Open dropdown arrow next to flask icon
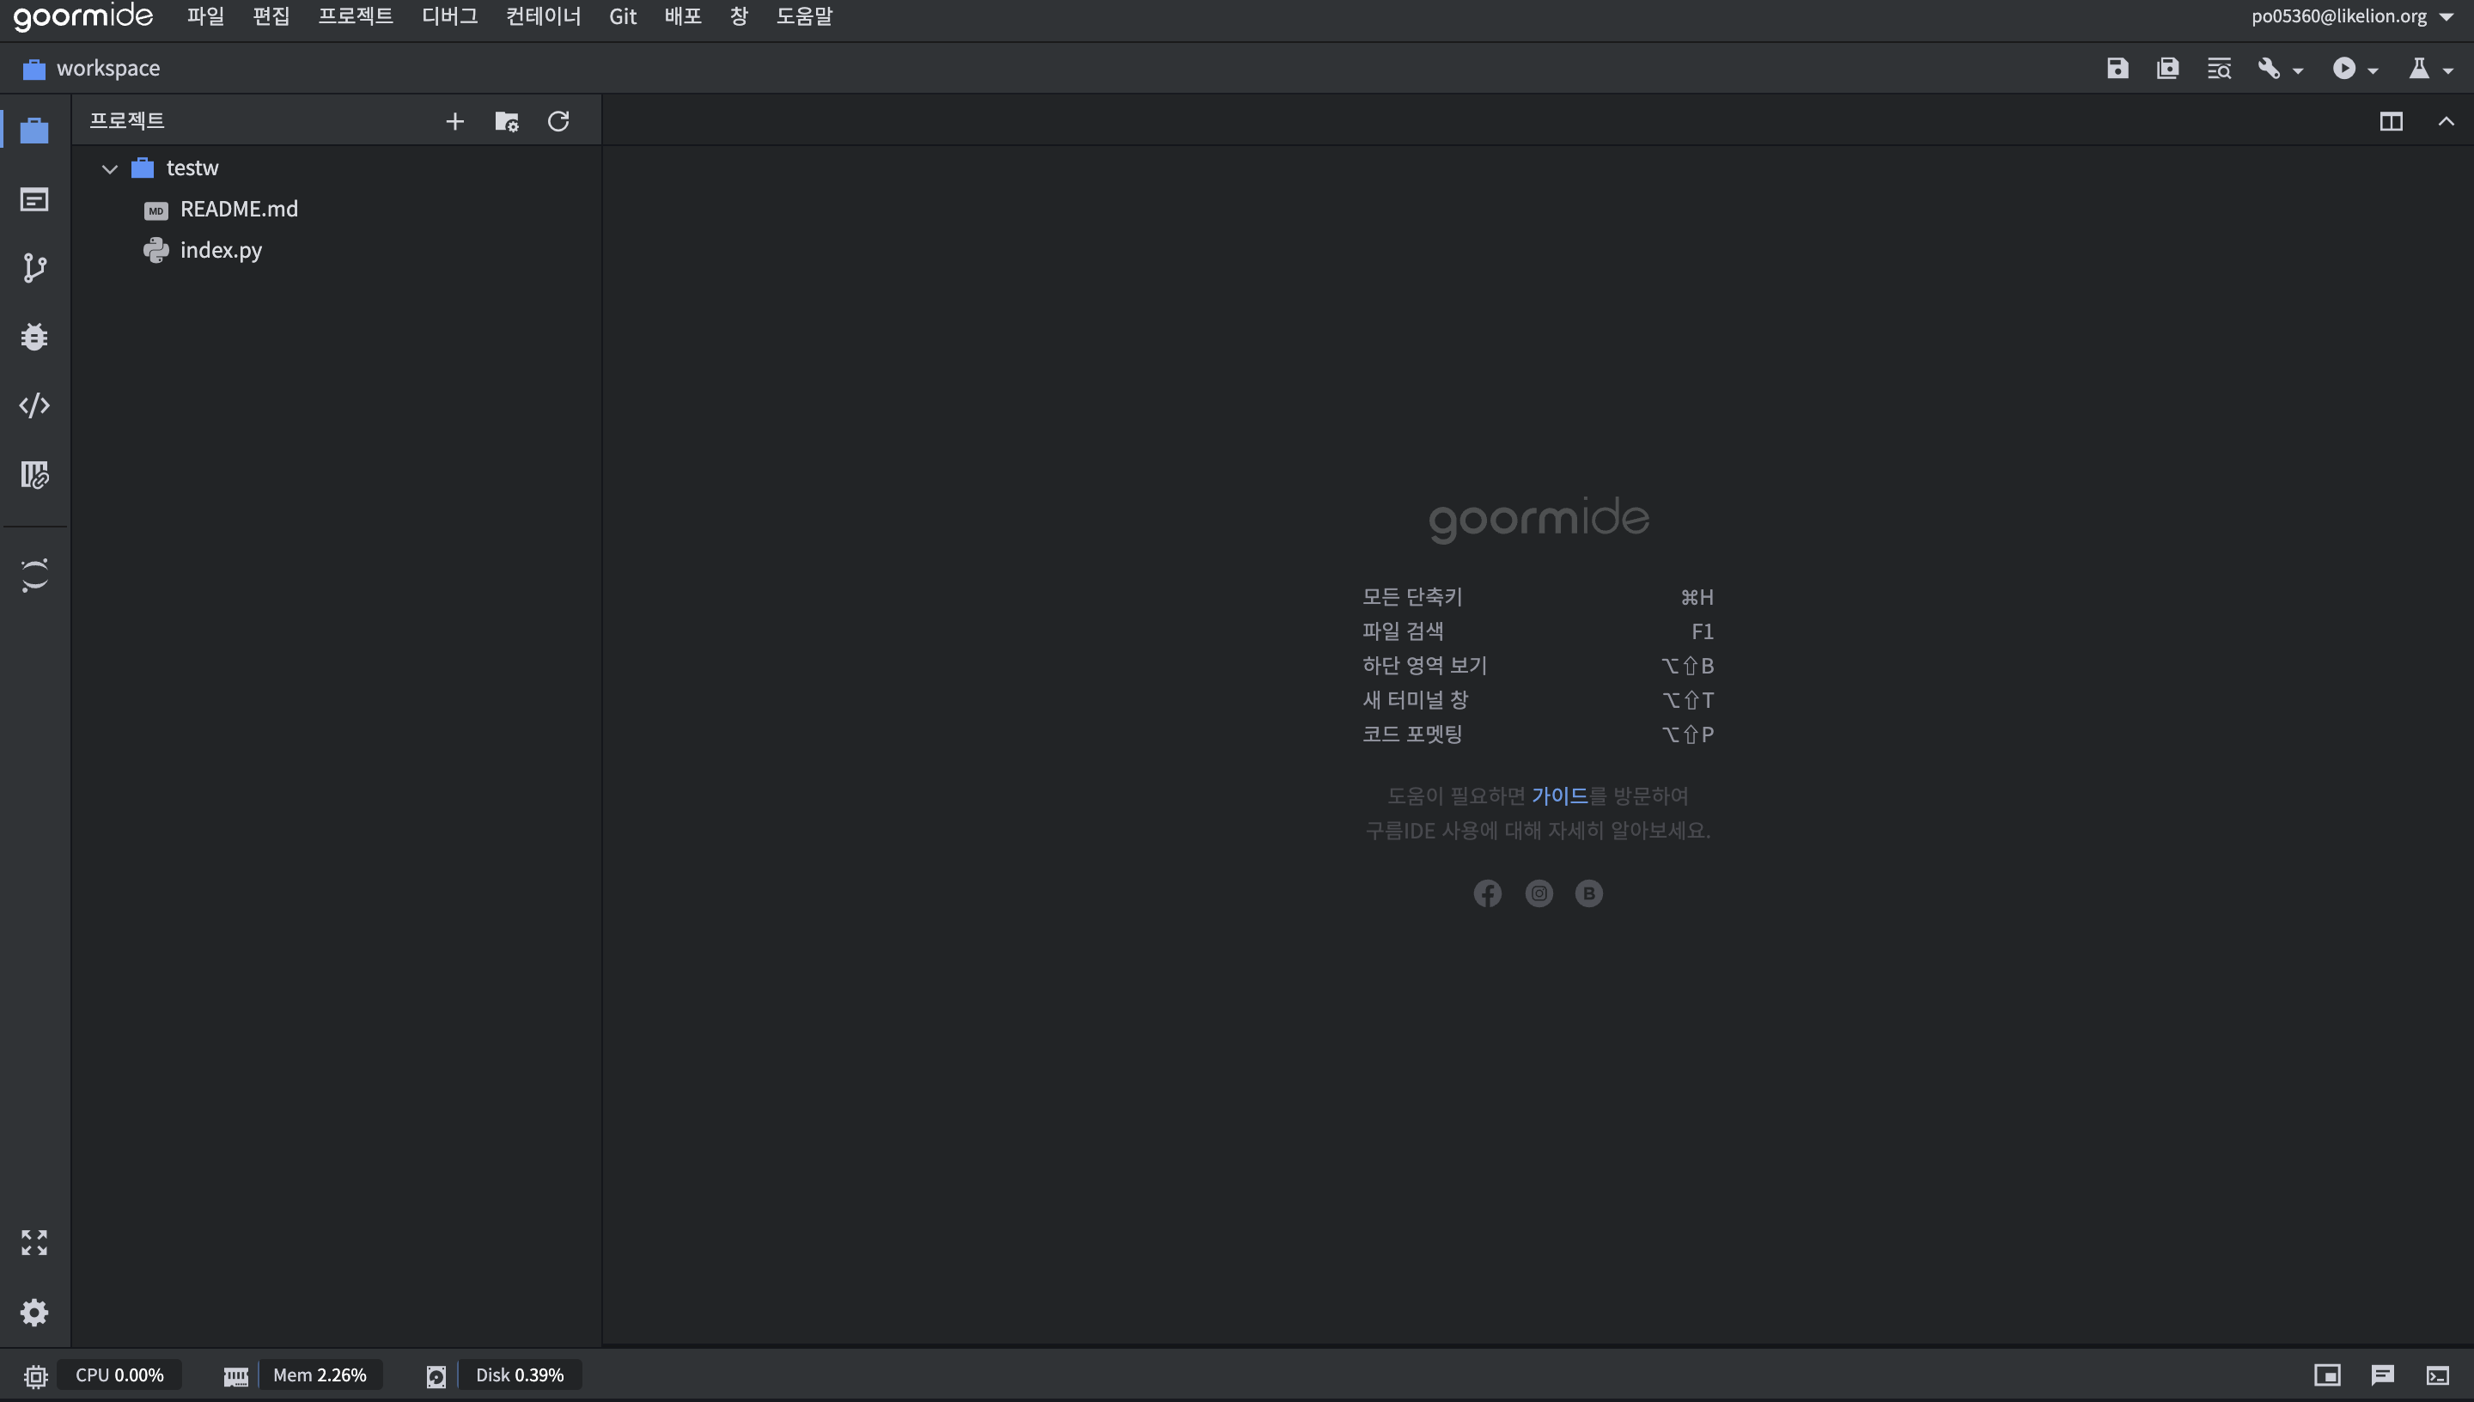Screen dimensions: 2474x1402 pos(2448,70)
